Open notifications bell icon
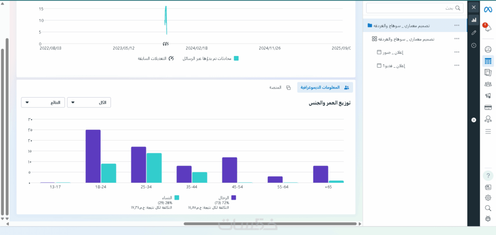The height and width of the screenshot is (235, 496). pos(488,28)
